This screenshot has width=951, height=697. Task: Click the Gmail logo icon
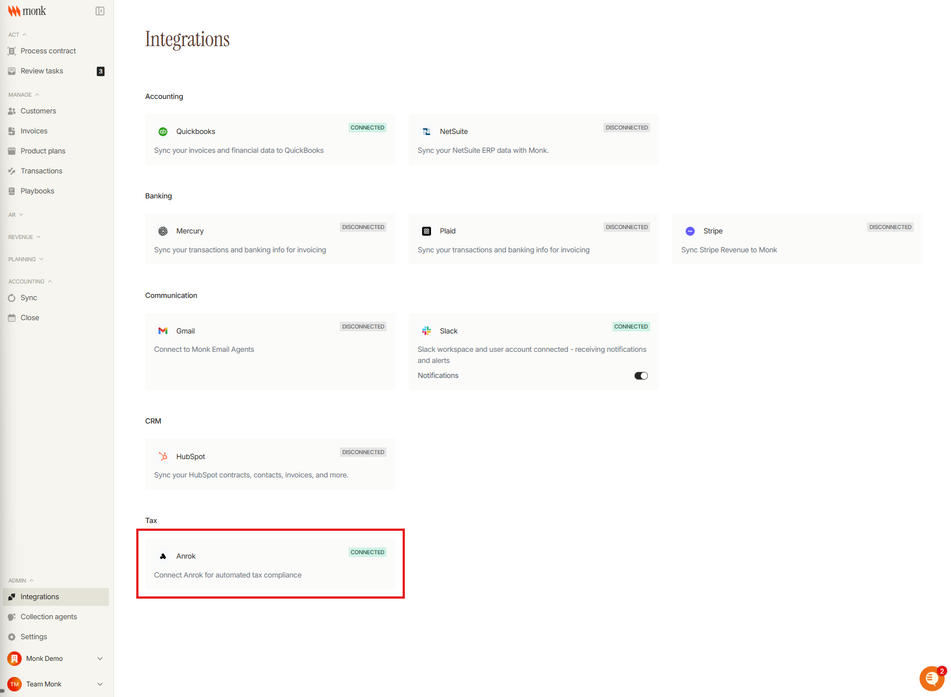click(163, 331)
